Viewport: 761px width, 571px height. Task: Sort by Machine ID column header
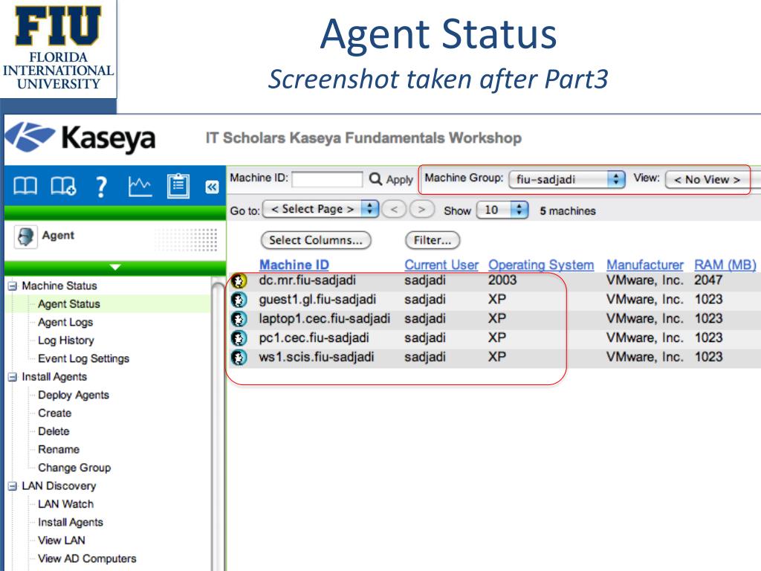pos(294,265)
